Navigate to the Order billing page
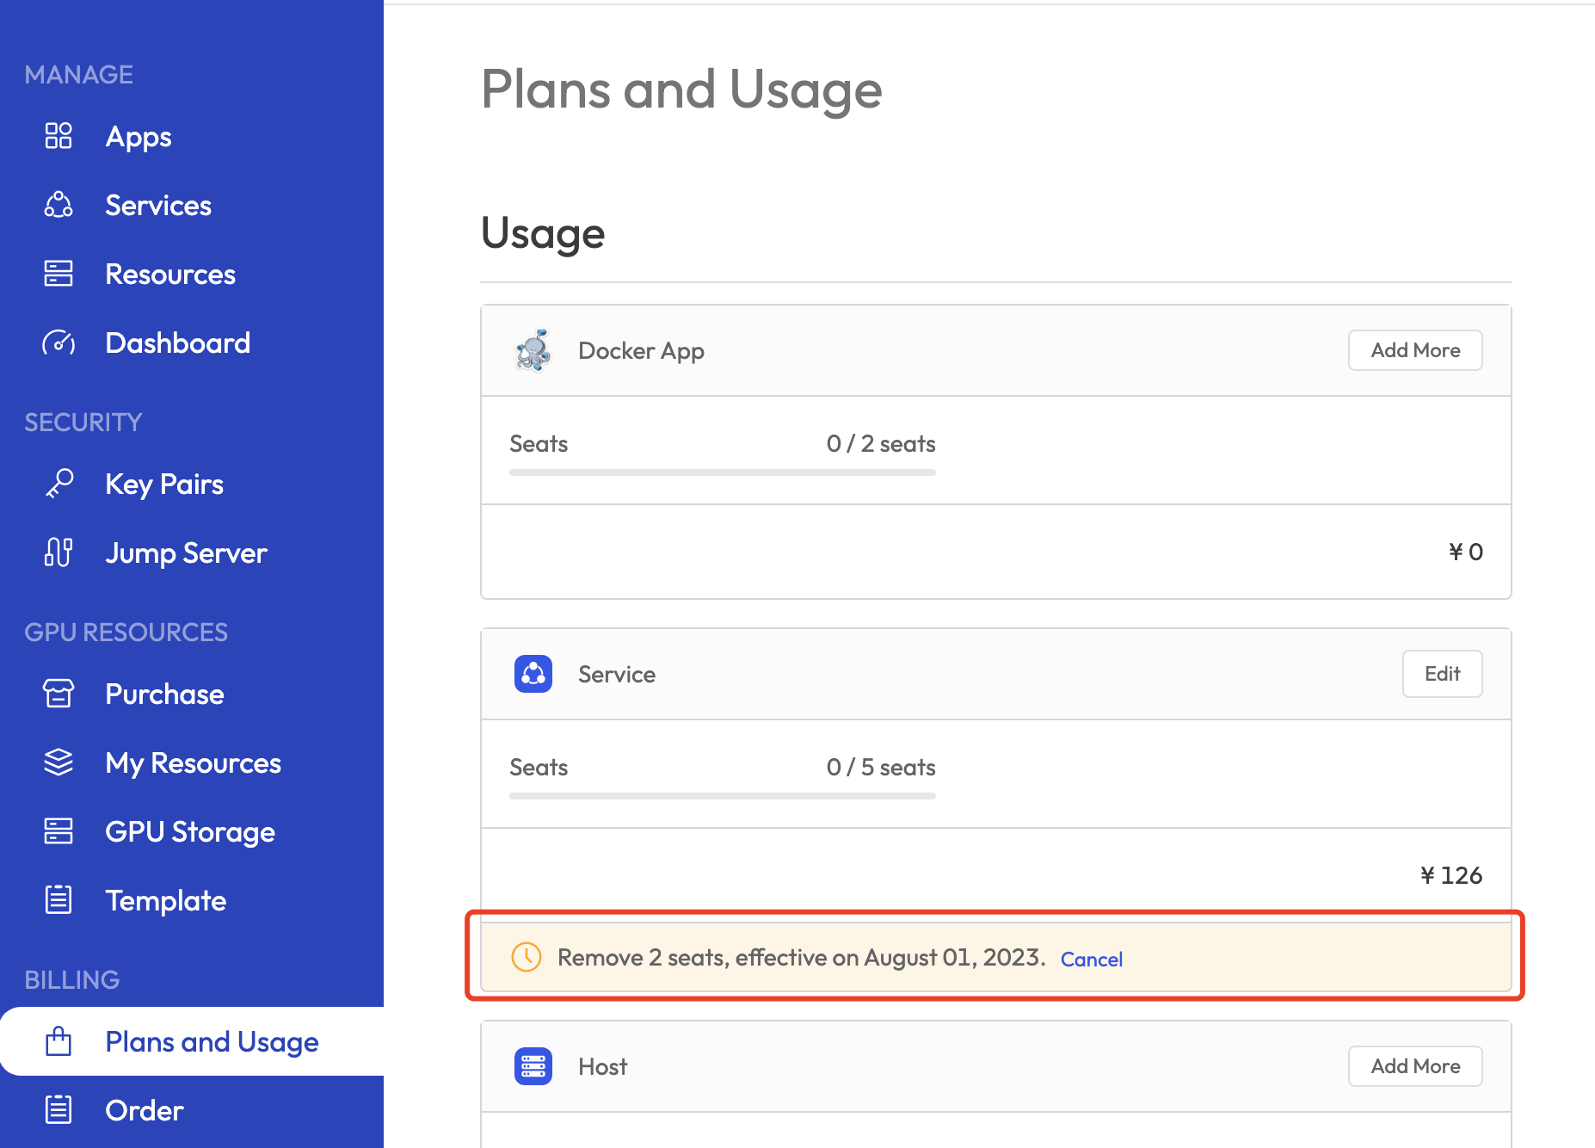This screenshot has height=1148, width=1595. (x=144, y=1110)
